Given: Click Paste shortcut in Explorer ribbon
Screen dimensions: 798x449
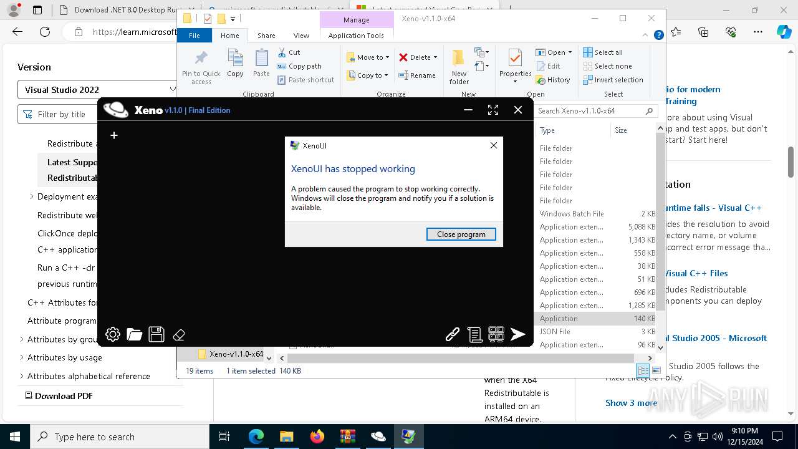Looking at the screenshot, I should point(306,80).
